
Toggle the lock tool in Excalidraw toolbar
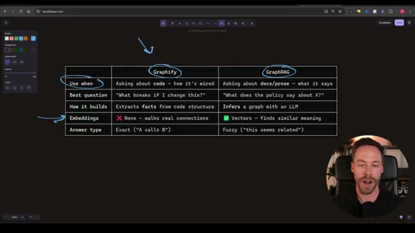click(163, 23)
